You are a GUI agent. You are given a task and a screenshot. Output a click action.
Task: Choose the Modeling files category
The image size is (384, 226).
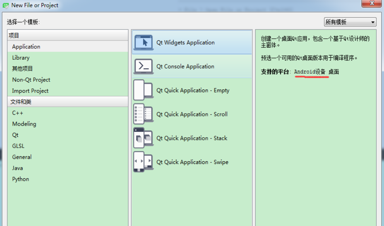tap(68, 124)
